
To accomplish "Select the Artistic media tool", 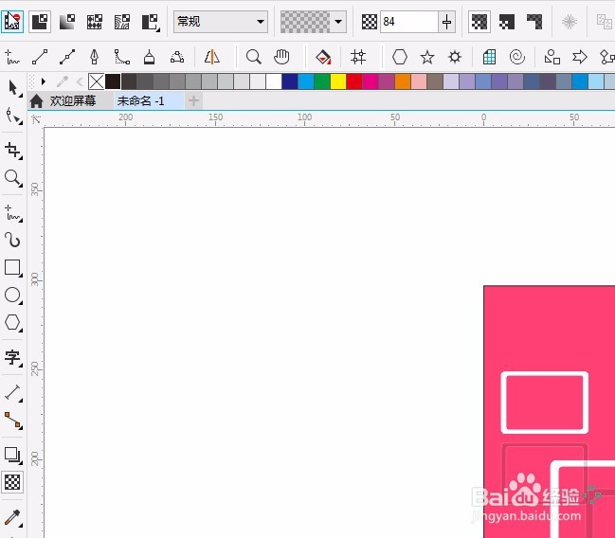I will pyautogui.click(x=13, y=240).
